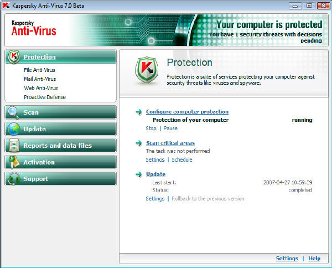Open Settings link at bottom right
This screenshot has height=268, width=332.
click(x=287, y=258)
